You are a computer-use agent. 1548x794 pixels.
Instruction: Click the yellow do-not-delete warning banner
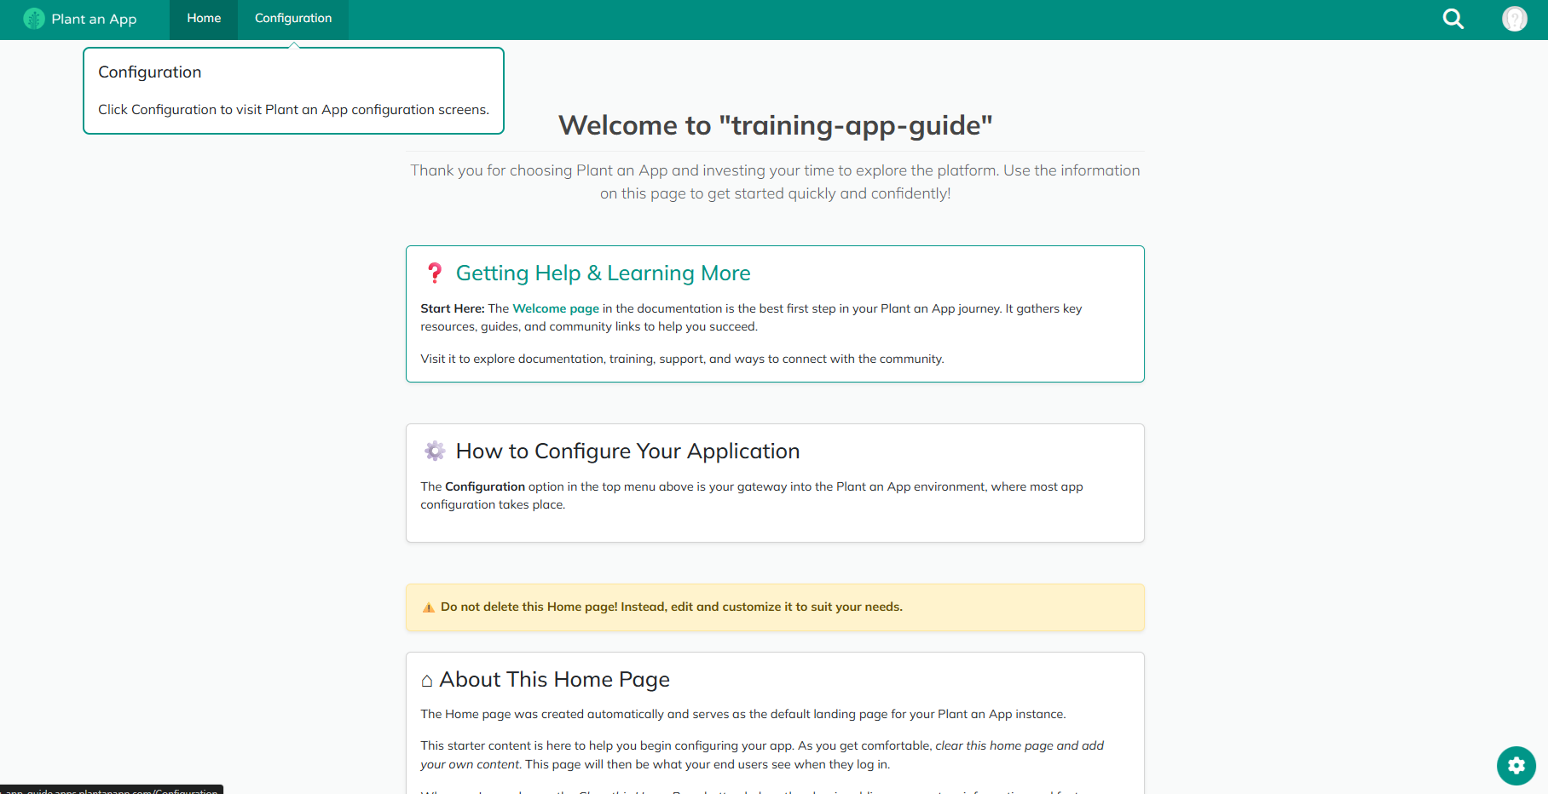(774, 607)
